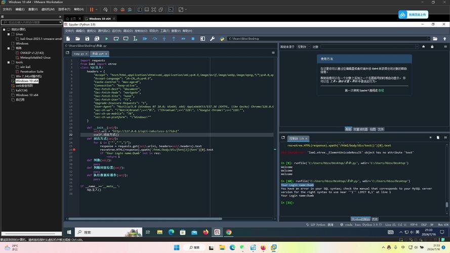Click the Help pane home icon

click(x=424, y=47)
